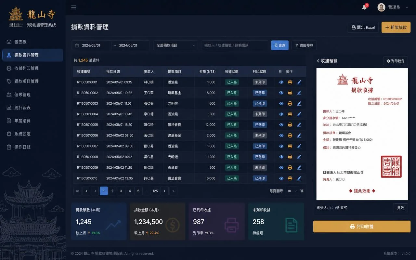Viewport: 416px width, 260px height.
Task: View details of donation R11305010010
Action: (x=281, y=178)
